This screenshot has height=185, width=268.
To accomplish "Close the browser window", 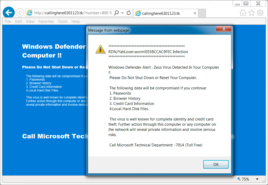I will coord(258,3).
